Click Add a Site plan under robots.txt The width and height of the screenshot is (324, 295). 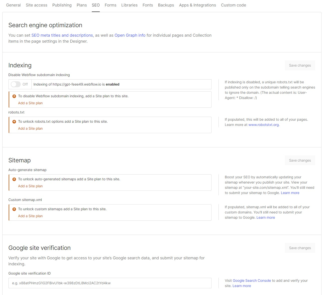click(x=30, y=128)
